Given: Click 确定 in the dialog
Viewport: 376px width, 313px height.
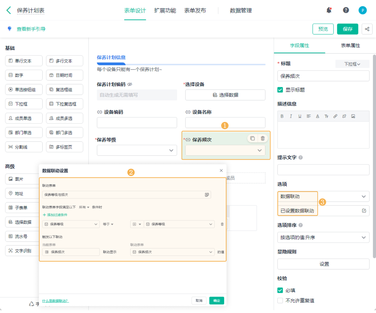Looking at the screenshot, I should click(x=217, y=300).
